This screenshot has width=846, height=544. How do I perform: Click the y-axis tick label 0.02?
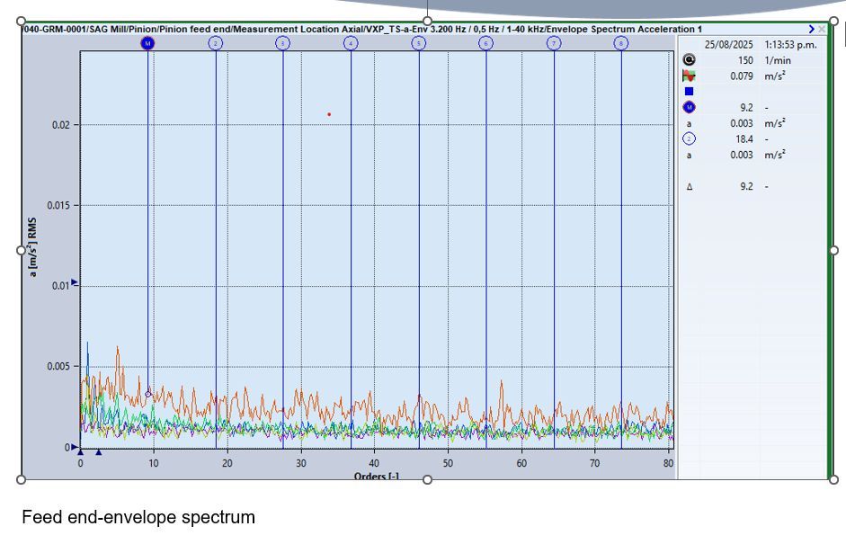tap(60, 125)
